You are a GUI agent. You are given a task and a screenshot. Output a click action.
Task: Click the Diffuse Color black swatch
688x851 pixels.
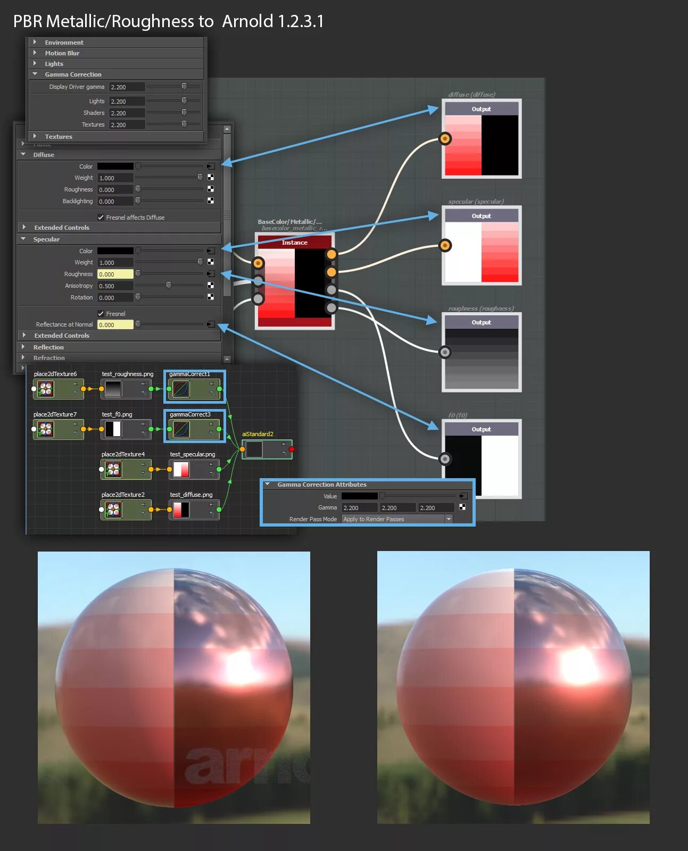(115, 166)
